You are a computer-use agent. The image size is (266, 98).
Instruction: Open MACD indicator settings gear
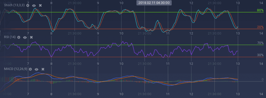[30, 69]
